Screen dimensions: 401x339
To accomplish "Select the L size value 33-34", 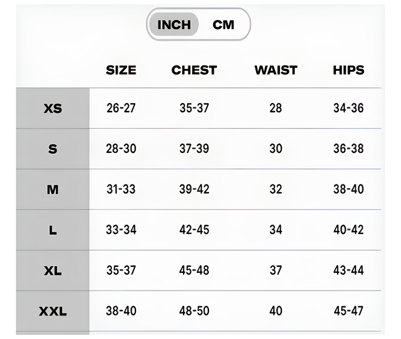I will pos(121,230).
